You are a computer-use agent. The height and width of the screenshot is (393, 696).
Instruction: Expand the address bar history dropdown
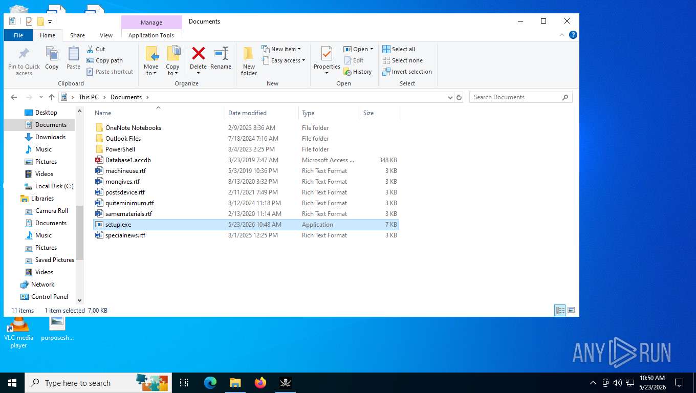tap(450, 97)
